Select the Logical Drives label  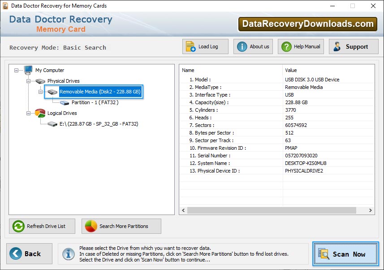[62, 113]
